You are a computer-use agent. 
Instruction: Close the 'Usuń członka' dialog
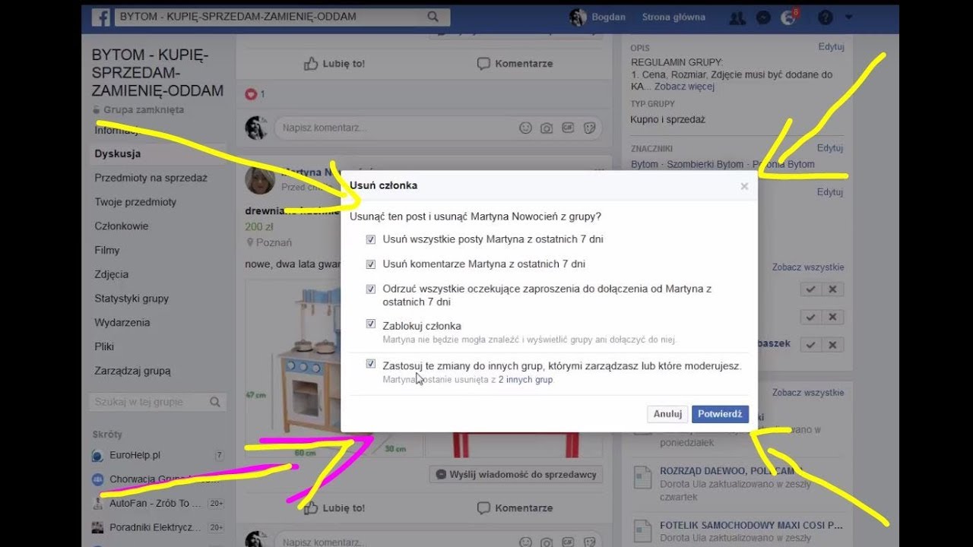[744, 186]
